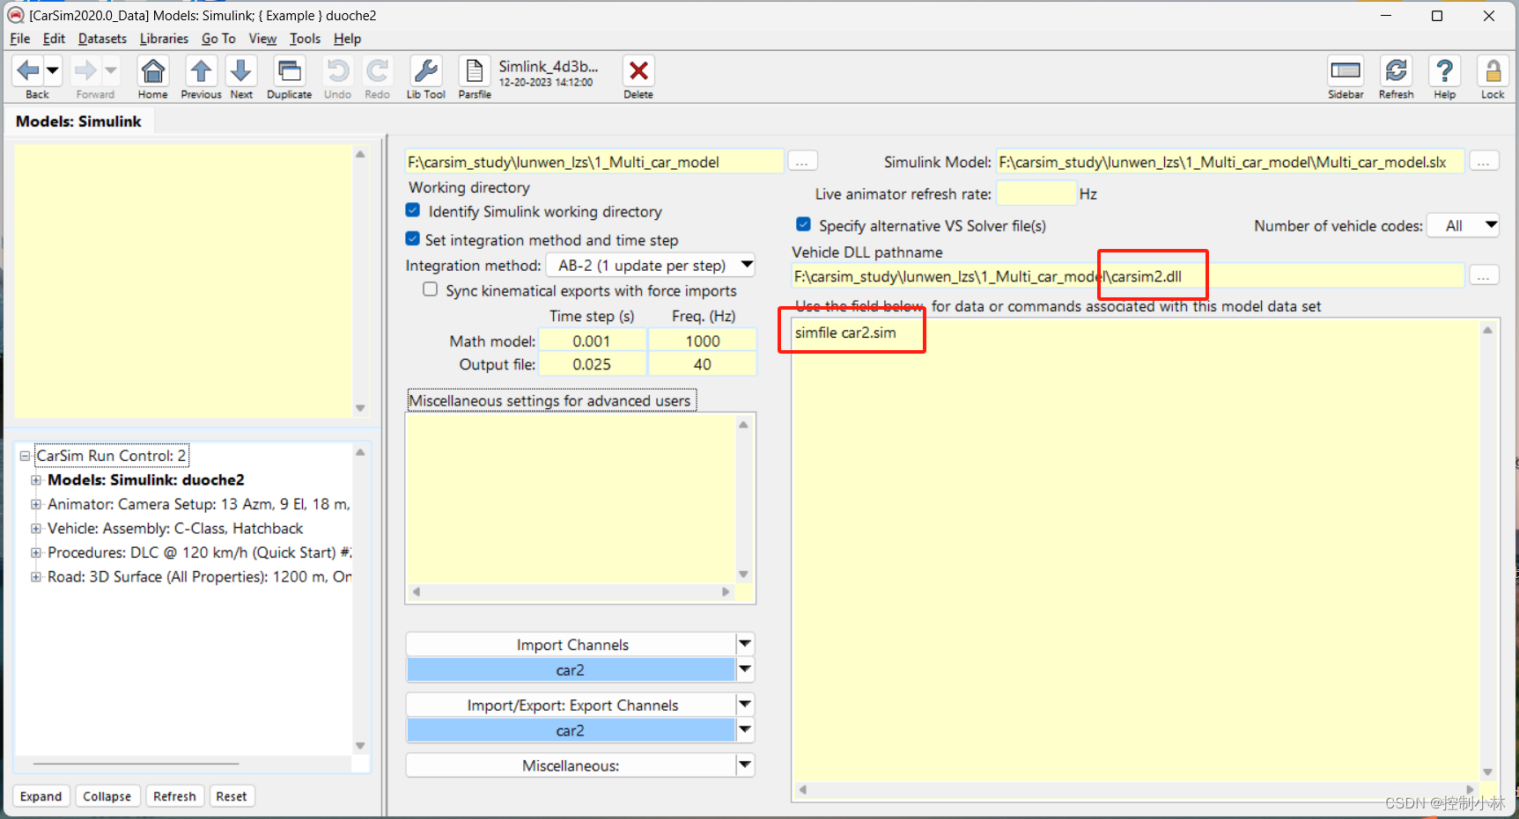1519x819 pixels.
Task: Toggle Specify alternative VS Solver file(s)
Action: pyautogui.click(x=803, y=224)
